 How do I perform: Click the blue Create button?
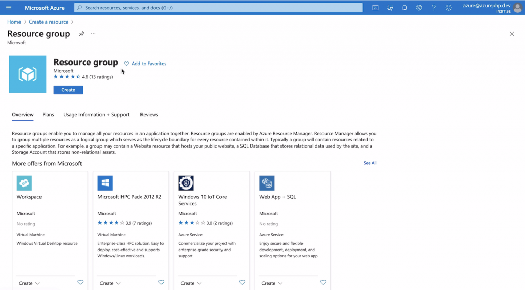click(68, 90)
